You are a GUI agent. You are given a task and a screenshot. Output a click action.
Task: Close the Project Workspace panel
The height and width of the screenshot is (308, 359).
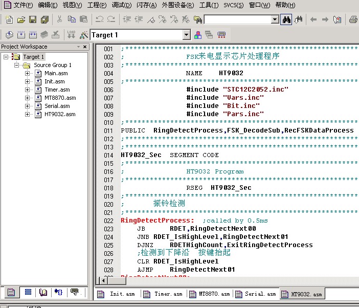pyautogui.click(x=85, y=47)
